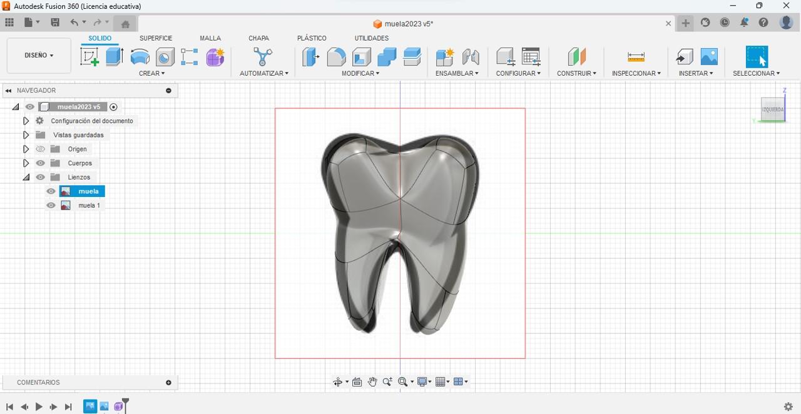Select the SOLIDO tab

click(x=99, y=38)
